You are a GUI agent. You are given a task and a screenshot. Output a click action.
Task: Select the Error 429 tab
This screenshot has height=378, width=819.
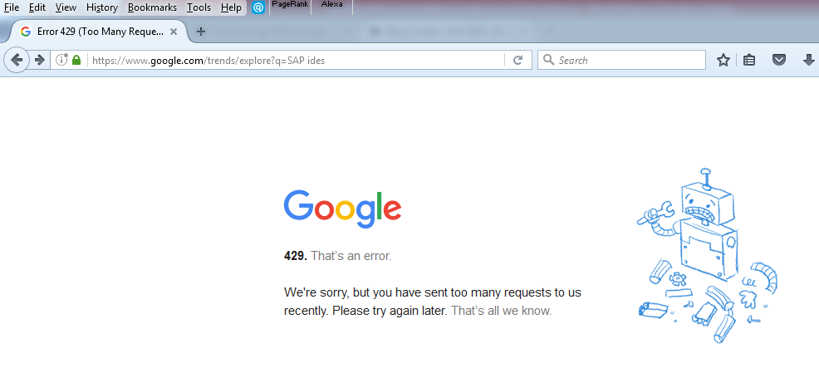99,32
